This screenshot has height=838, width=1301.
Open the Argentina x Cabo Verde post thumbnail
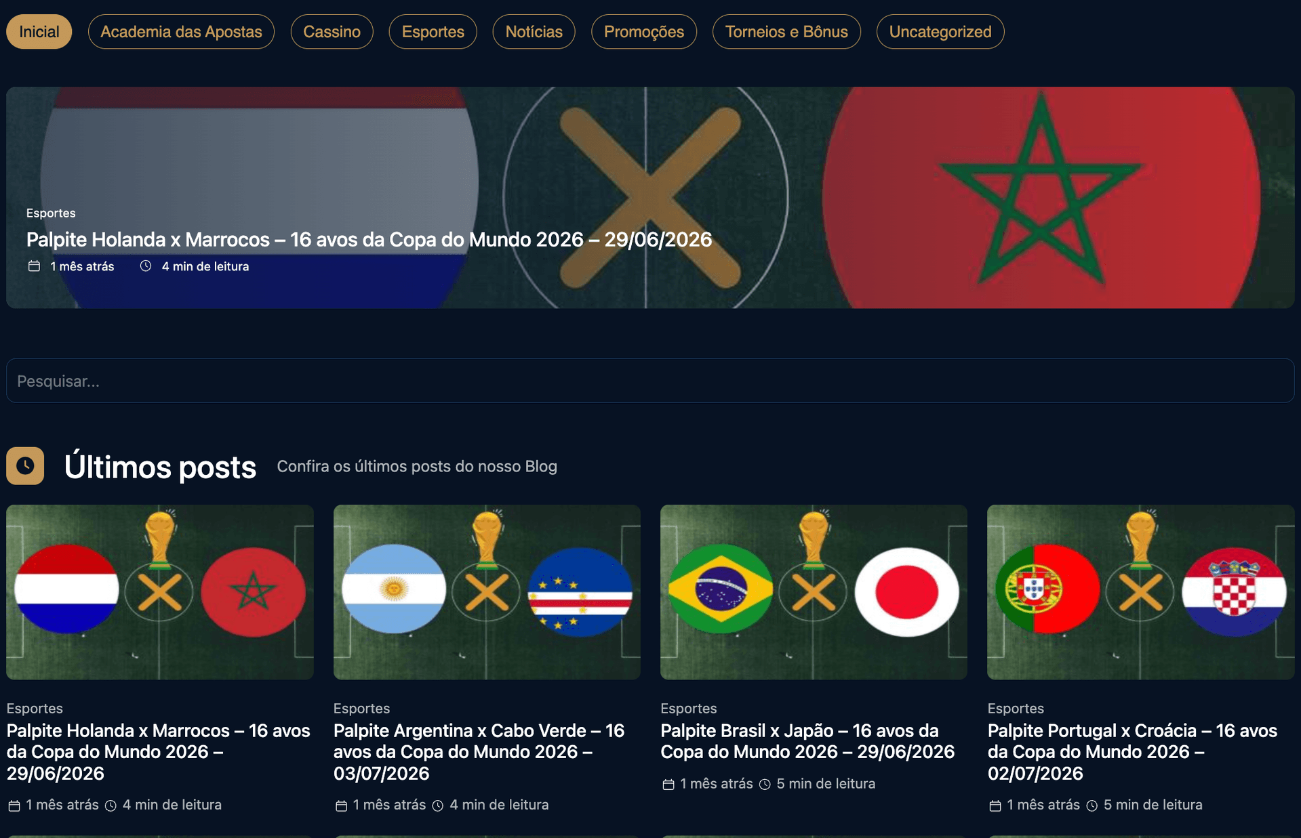tap(487, 592)
